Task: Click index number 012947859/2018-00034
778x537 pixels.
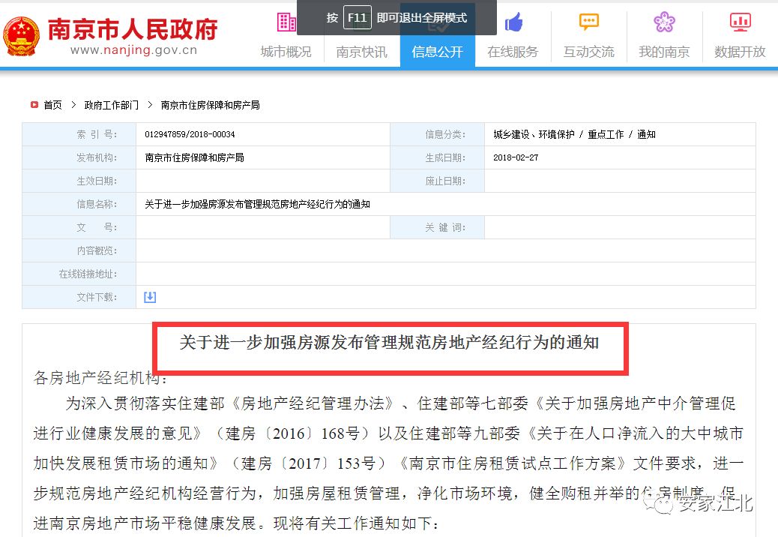Action: tap(190, 134)
